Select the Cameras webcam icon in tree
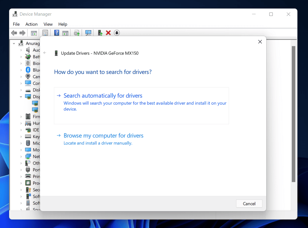Viewport: 308px width, 228px height. click(28, 77)
